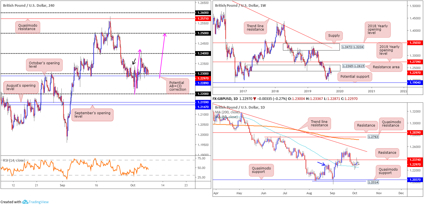Click the 'RSI (14, close)' indicator label
Screen dimensions: 424x206
(x=14, y=161)
